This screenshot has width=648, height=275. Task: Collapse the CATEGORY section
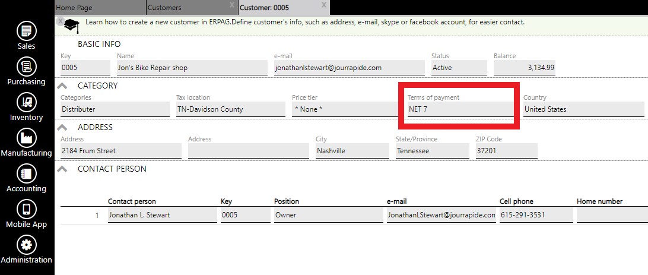[x=62, y=86]
